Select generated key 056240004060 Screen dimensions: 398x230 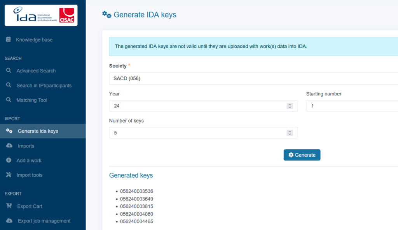[136, 214]
